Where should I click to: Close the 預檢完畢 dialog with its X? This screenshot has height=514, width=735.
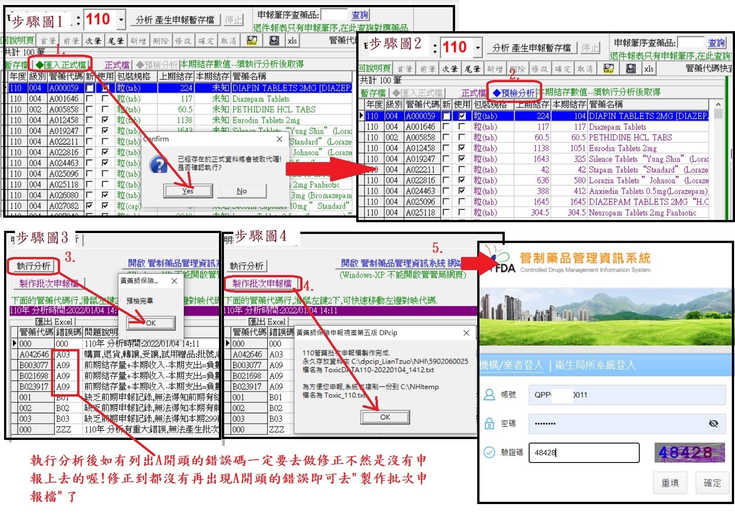point(174,281)
